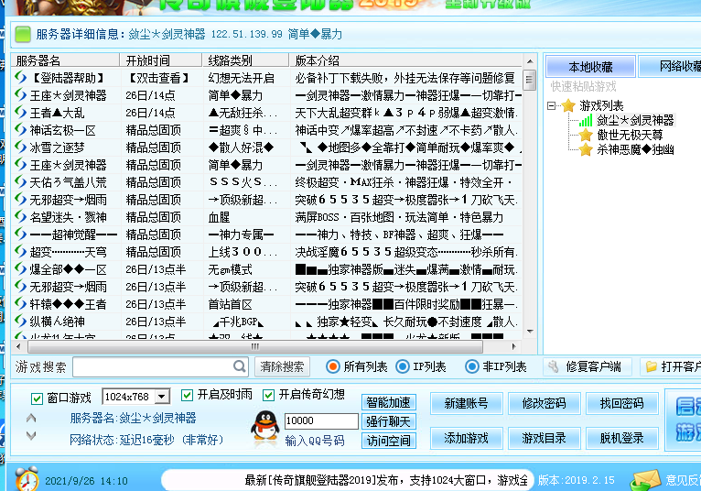Click the 找回密码 button
The height and width of the screenshot is (491, 701).
pos(622,403)
